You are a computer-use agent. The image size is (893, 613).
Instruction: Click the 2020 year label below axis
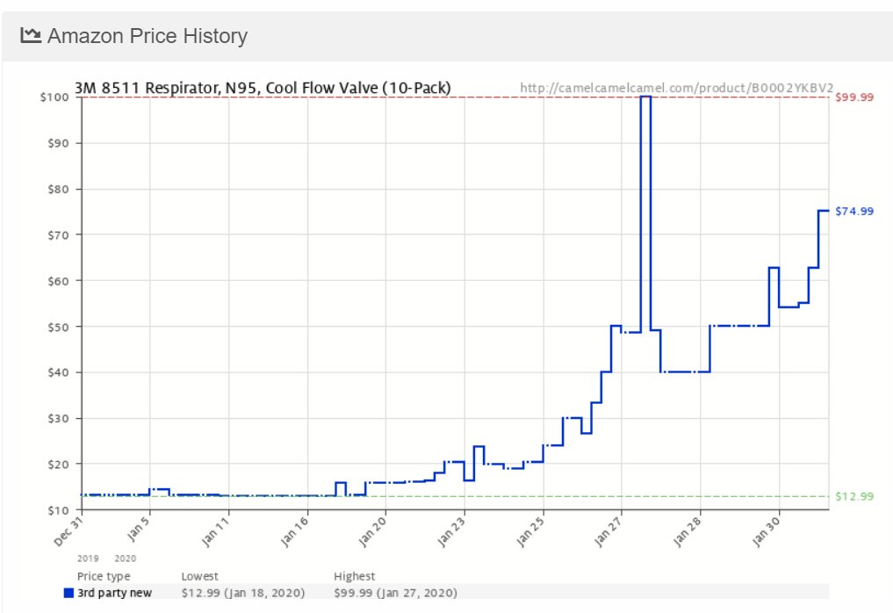click(126, 559)
